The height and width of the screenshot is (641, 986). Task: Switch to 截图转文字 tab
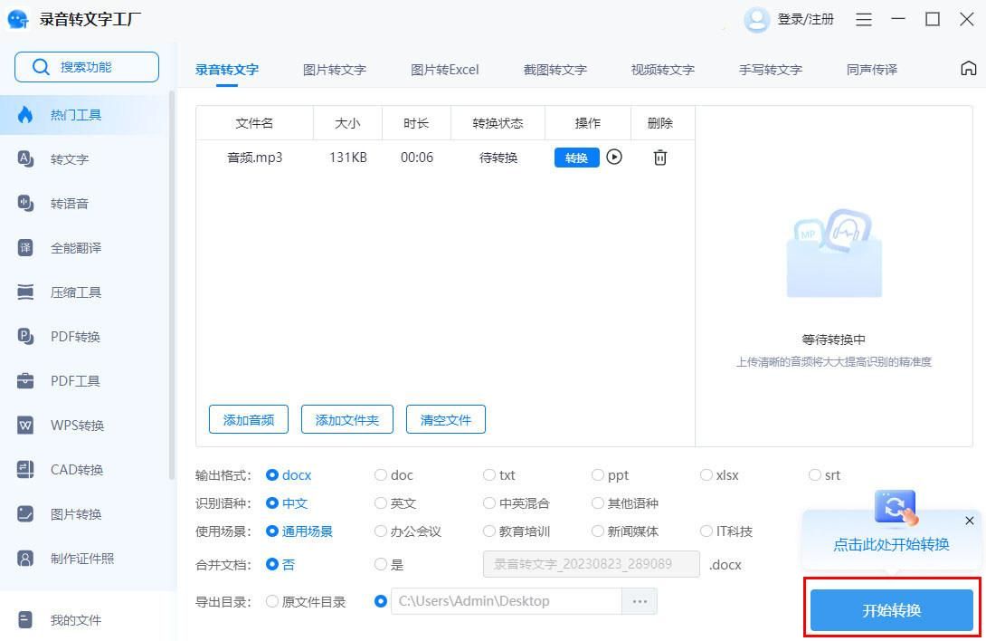point(555,70)
